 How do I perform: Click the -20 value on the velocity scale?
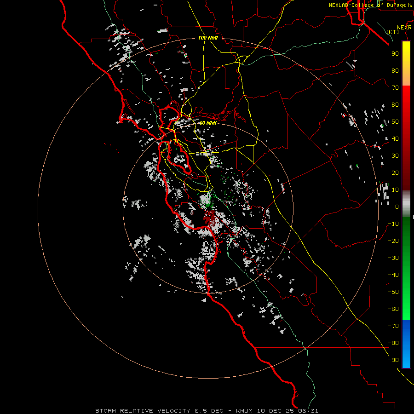point(393,241)
